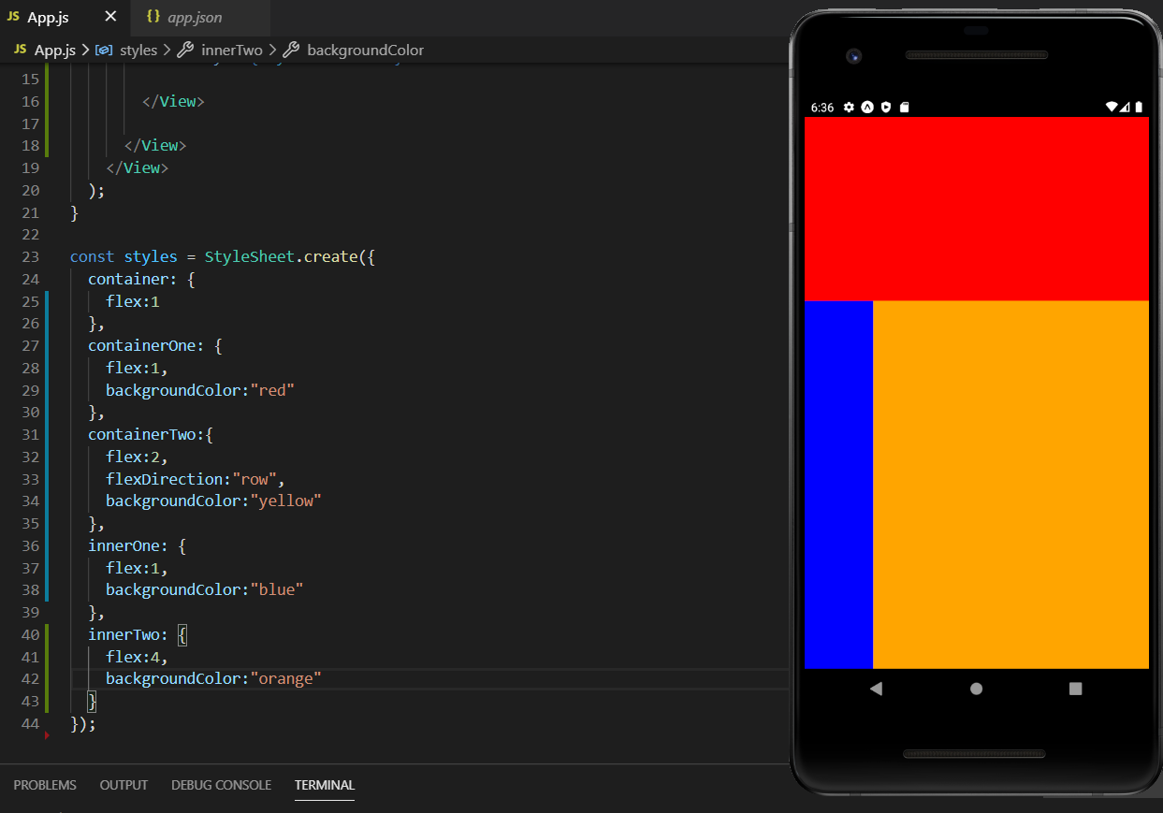Click the wrench icon before innerTwo
The width and height of the screenshot is (1163, 813).
point(185,50)
